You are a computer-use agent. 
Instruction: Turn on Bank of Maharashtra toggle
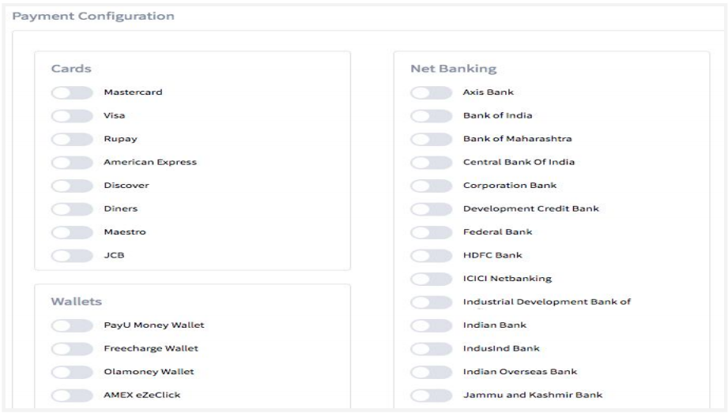[x=431, y=139]
